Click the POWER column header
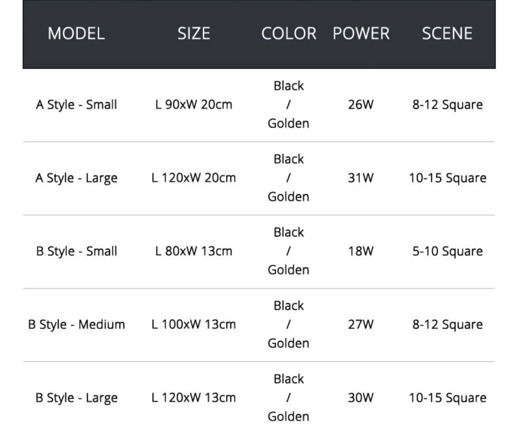The height and width of the screenshot is (427, 512). pos(361,33)
